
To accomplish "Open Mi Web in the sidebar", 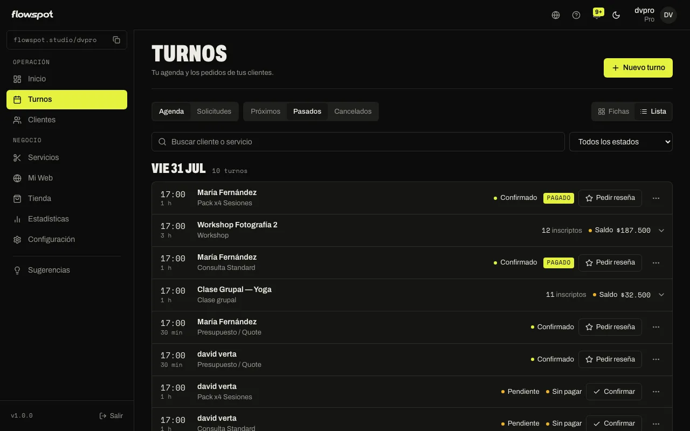I will click(67, 178).
